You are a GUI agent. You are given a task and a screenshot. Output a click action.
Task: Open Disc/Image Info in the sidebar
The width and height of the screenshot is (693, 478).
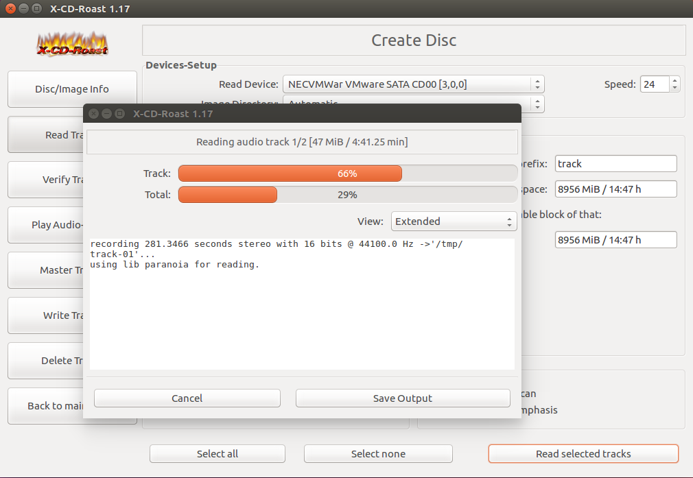pos(72,88)
